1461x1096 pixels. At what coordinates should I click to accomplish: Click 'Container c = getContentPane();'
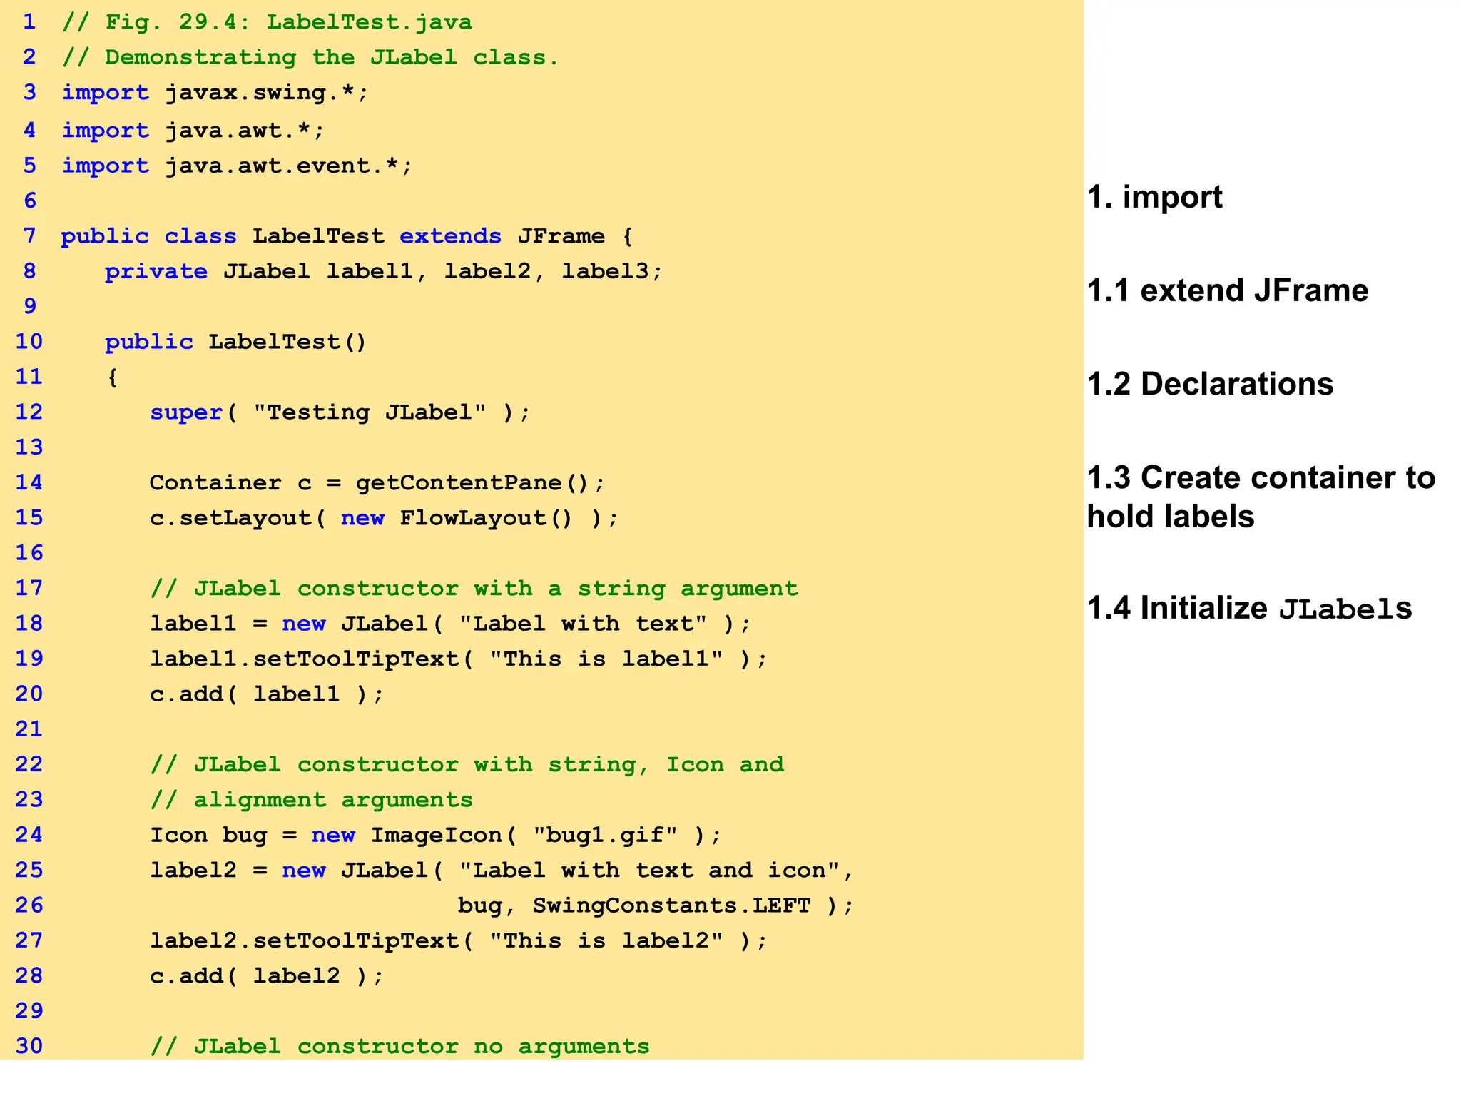coord(377,483)
